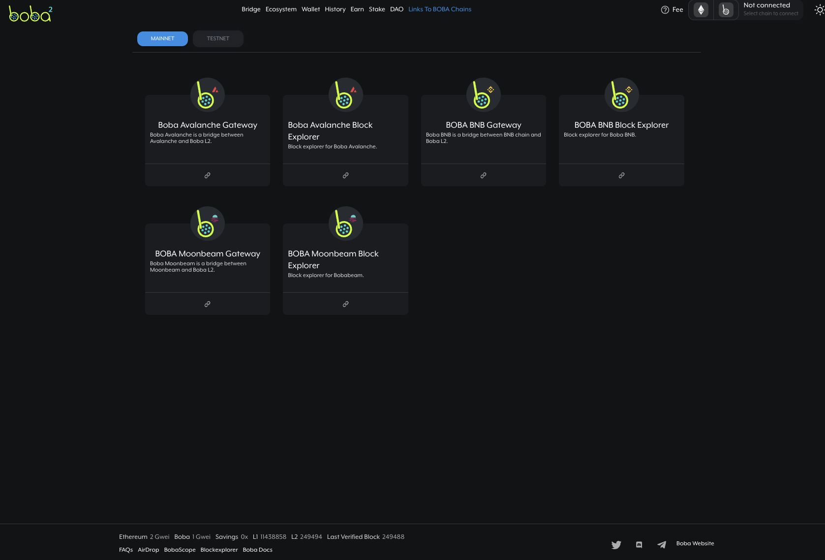Viewport: 825px width, 560px height.
Task: Click Boba Avalanche Gateway logo
Action: coord(208,95)
